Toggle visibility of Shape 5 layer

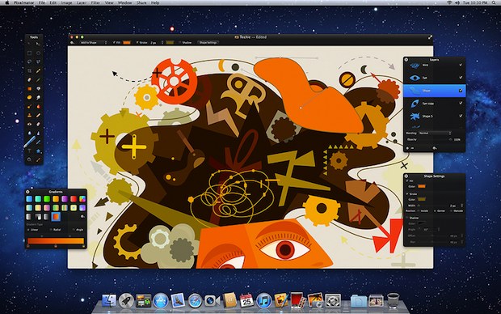coord(461,116)
